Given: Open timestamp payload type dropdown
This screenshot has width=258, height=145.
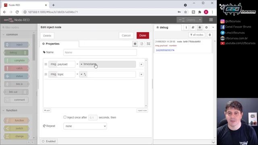Looking at the screenshot, I should click(x=108, y=64).
